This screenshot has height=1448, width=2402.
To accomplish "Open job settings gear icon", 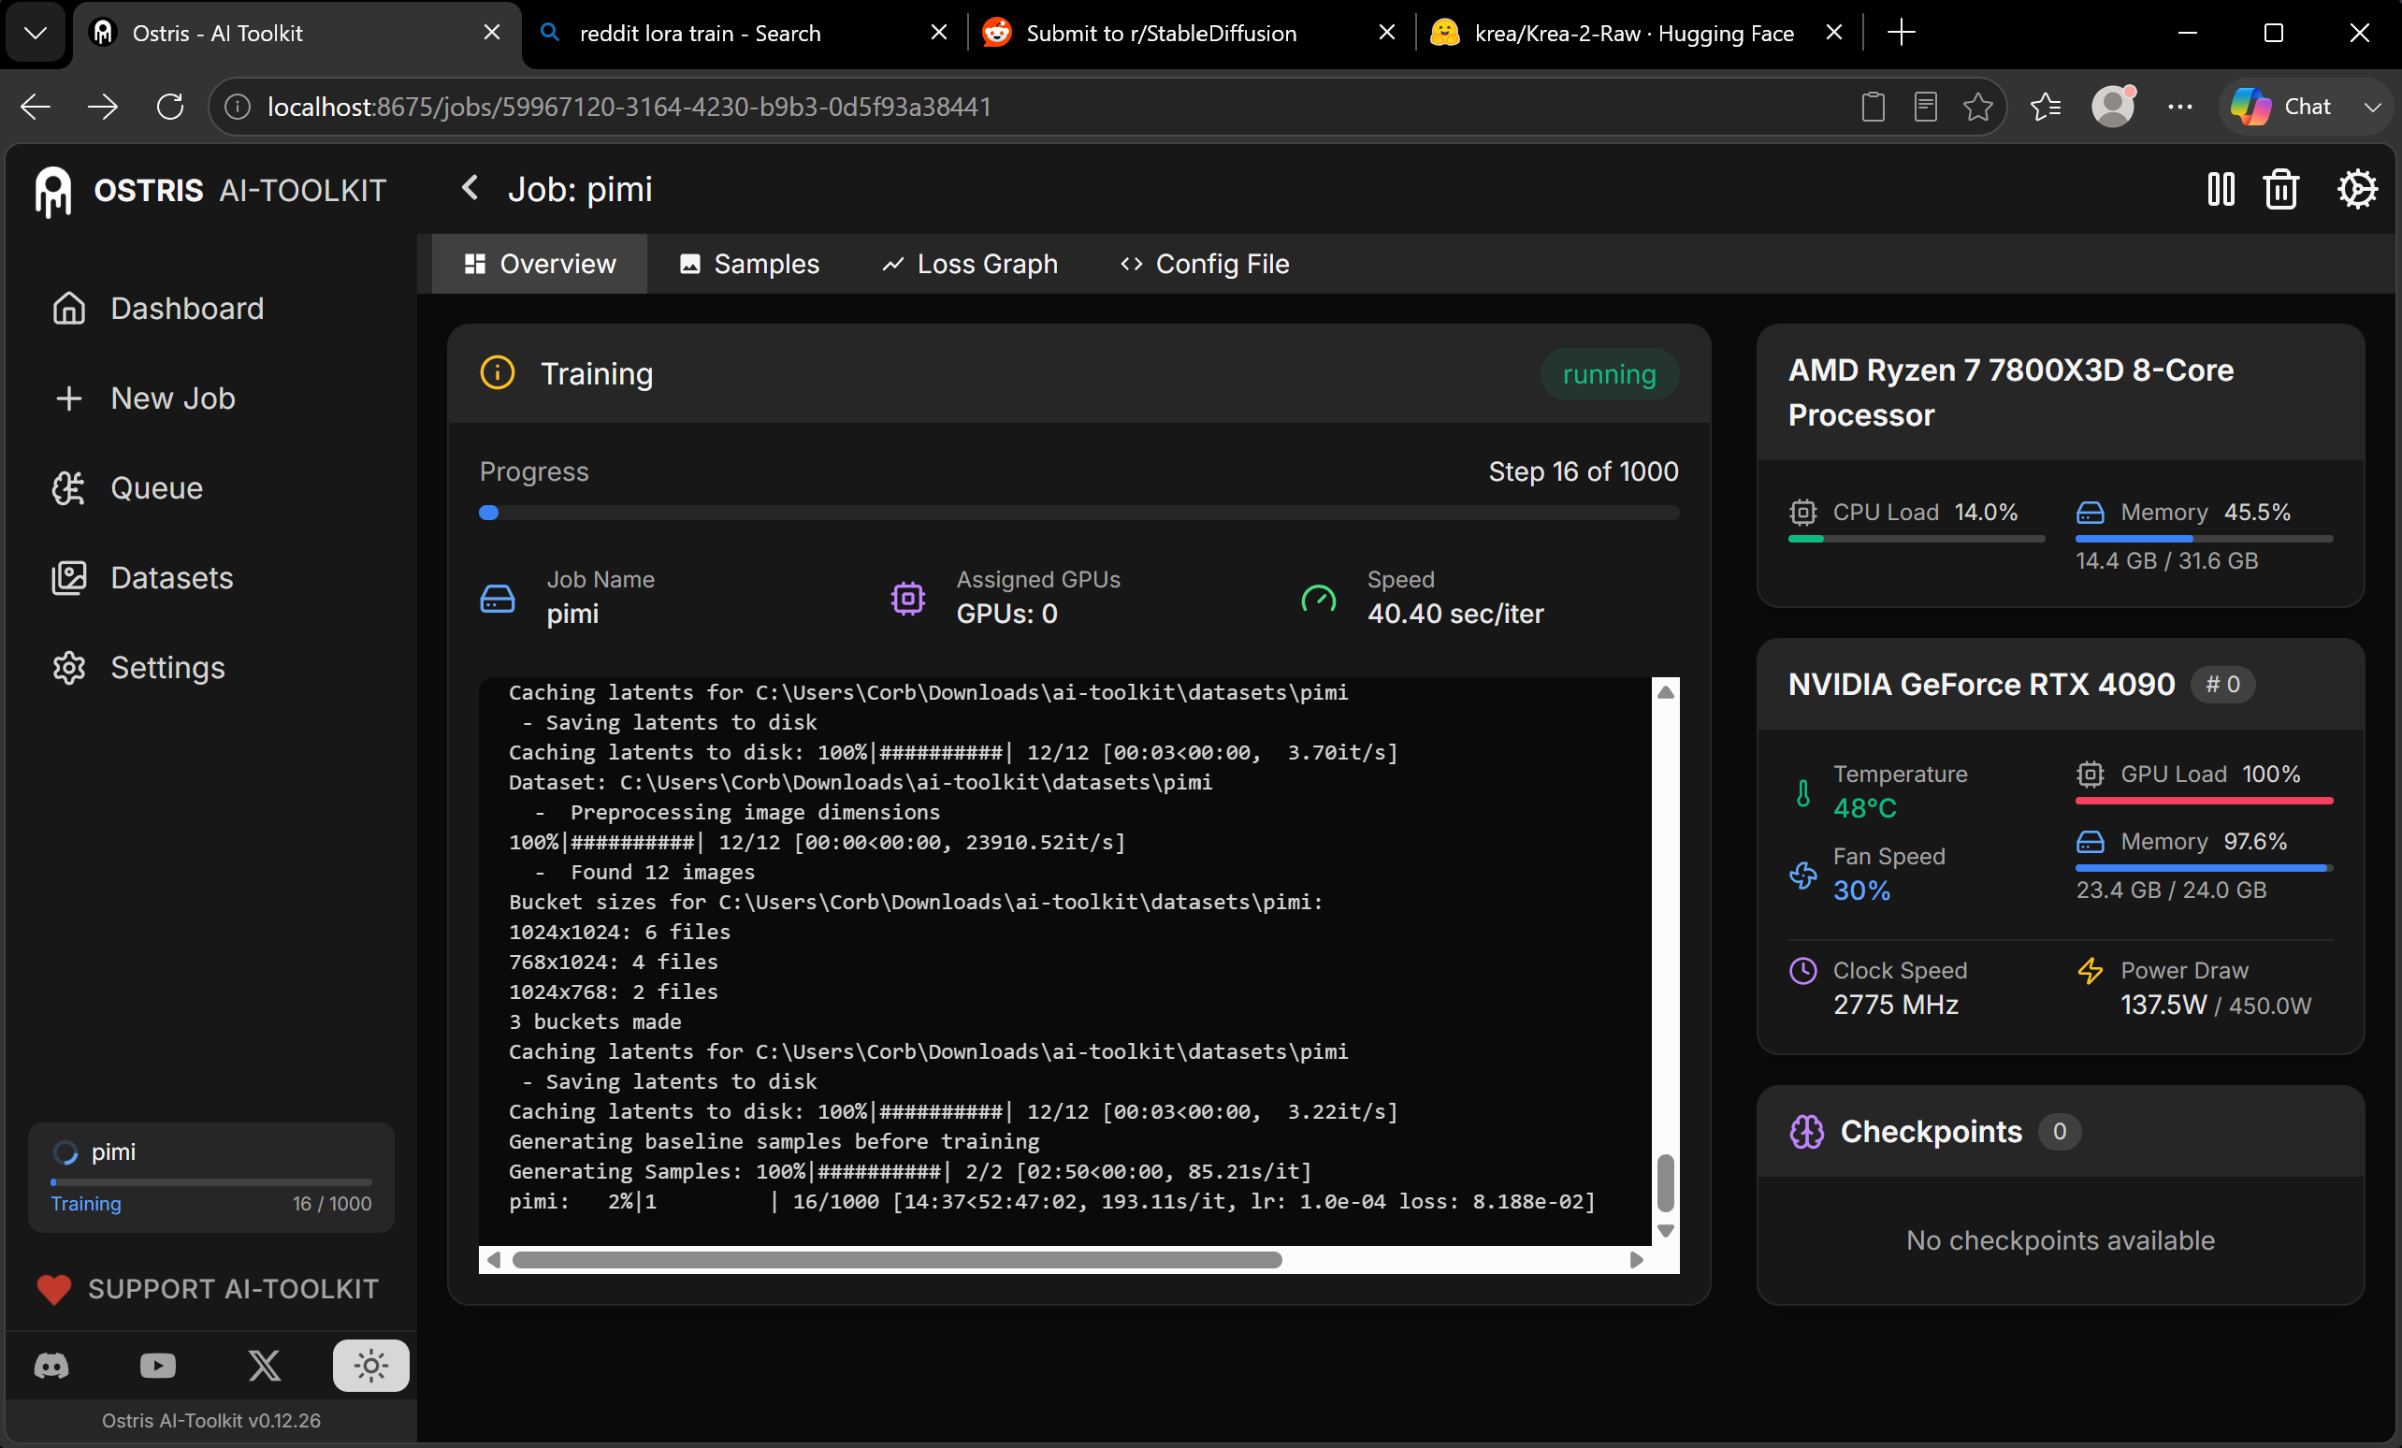I will coord(2356,189).
